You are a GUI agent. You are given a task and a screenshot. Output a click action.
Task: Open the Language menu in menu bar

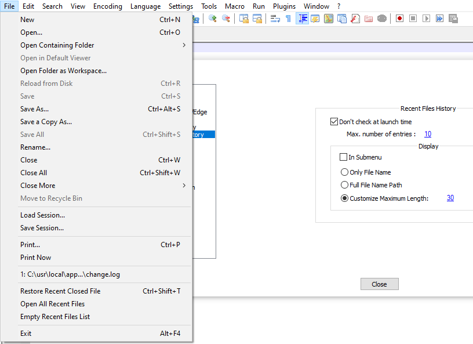coord(145,6)
